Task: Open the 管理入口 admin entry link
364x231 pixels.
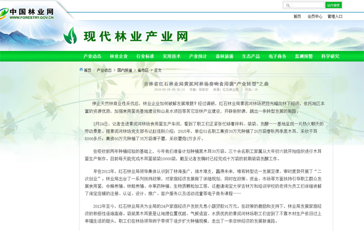Action: click(x=335, y=16)
